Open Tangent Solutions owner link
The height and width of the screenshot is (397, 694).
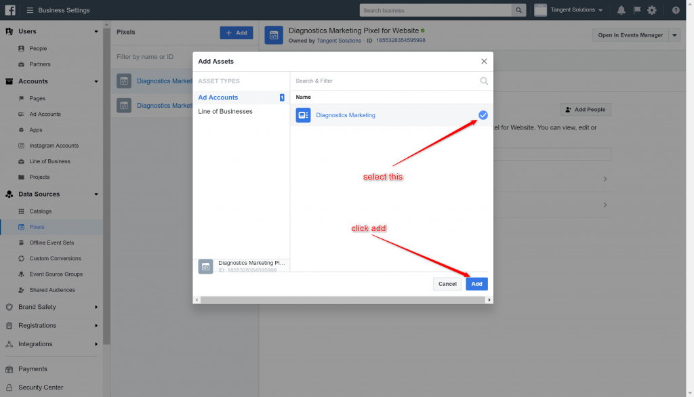(339, 41)
